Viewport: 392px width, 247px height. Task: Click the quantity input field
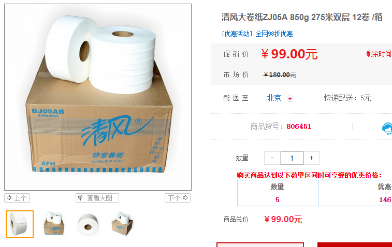pos(292,158)
